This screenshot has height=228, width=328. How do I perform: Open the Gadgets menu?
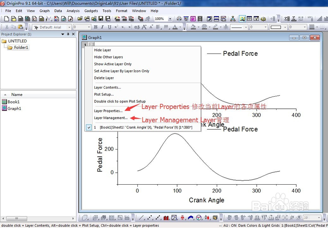pyautogui.click(x=91, y=11)
